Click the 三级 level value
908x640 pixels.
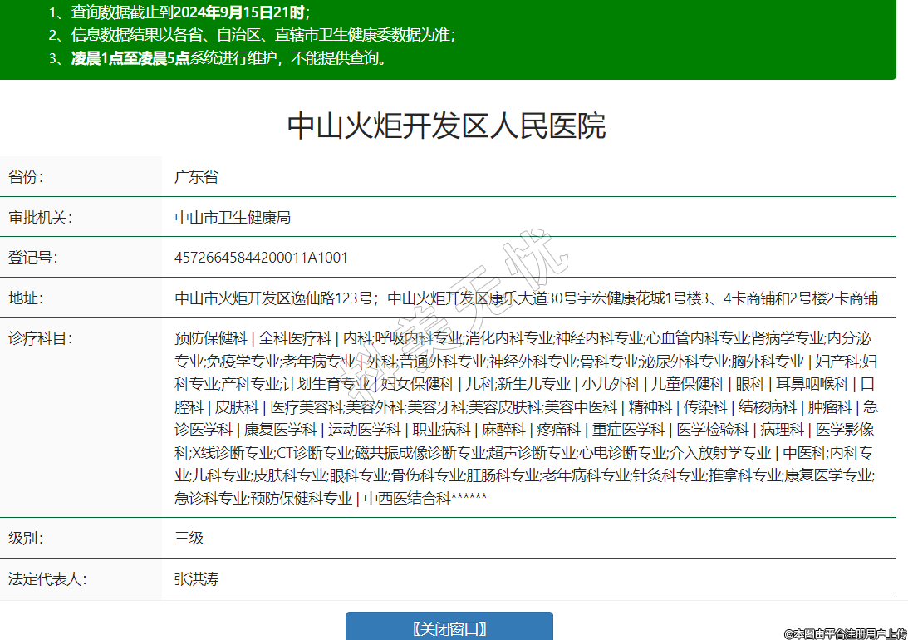tap(189, 539)
